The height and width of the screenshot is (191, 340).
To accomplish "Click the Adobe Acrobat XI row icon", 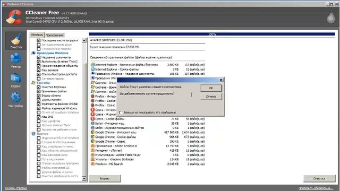I will [92, 146].
